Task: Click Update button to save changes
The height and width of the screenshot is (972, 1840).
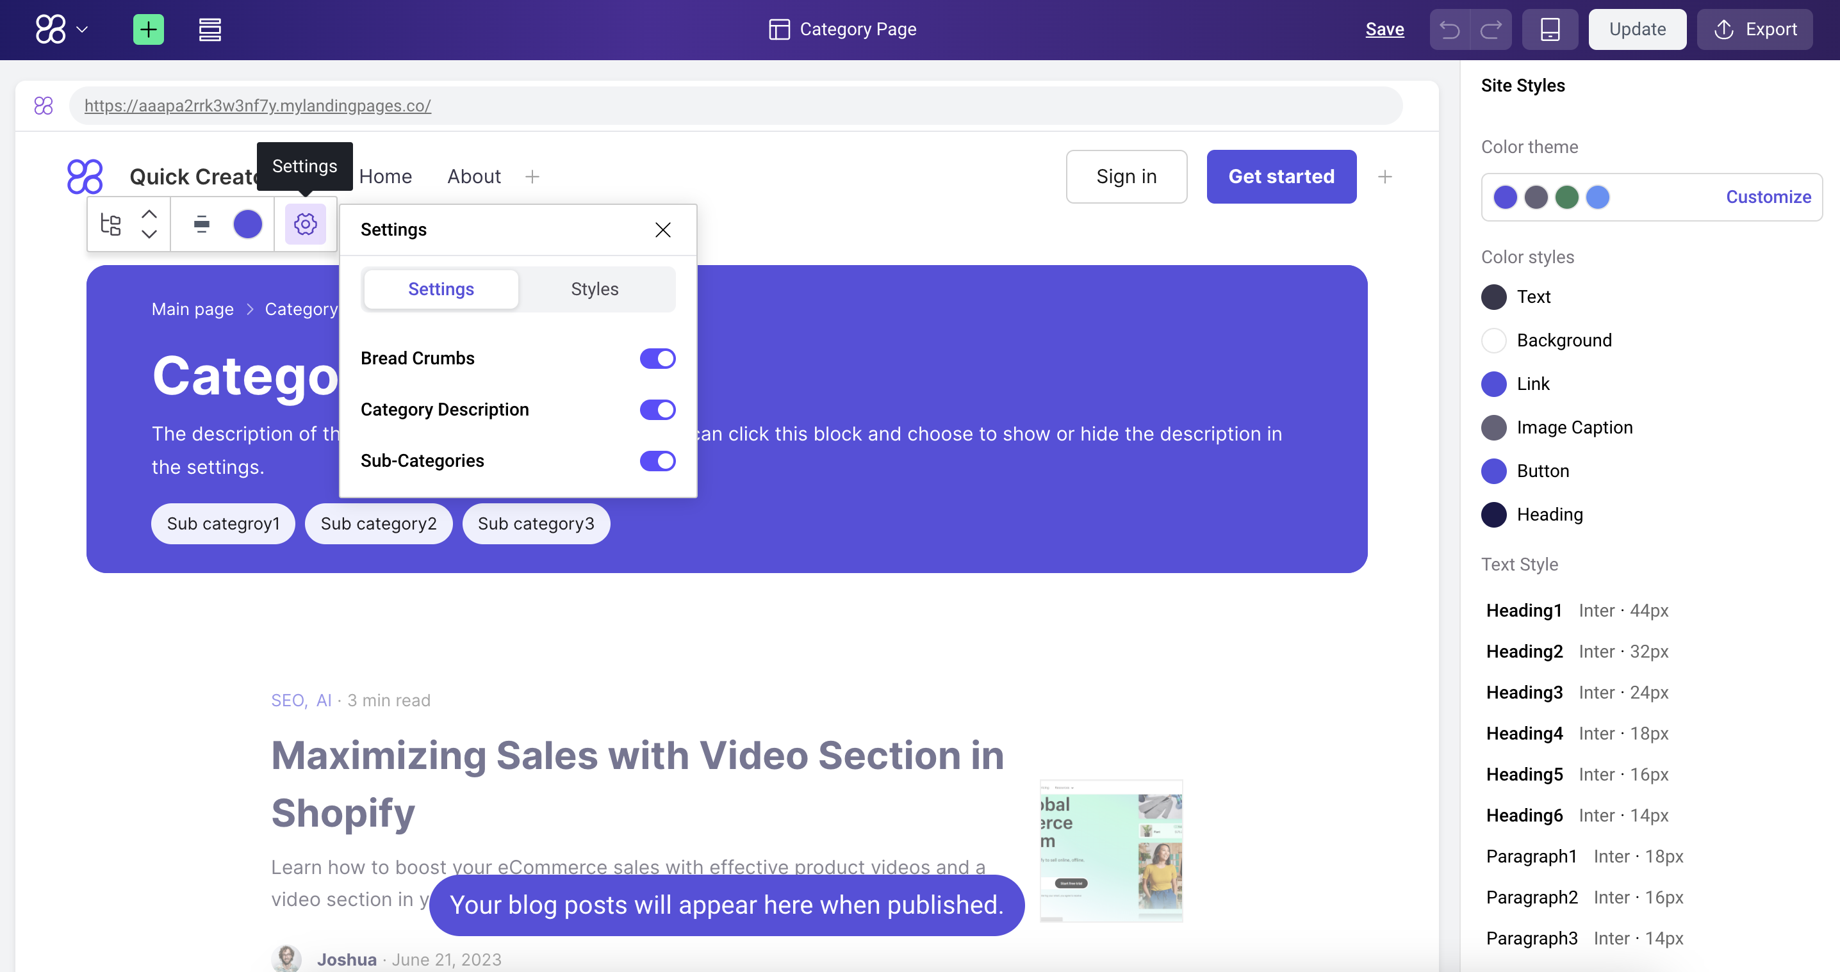Action: pyautogui.click(x=1637, y=29)
